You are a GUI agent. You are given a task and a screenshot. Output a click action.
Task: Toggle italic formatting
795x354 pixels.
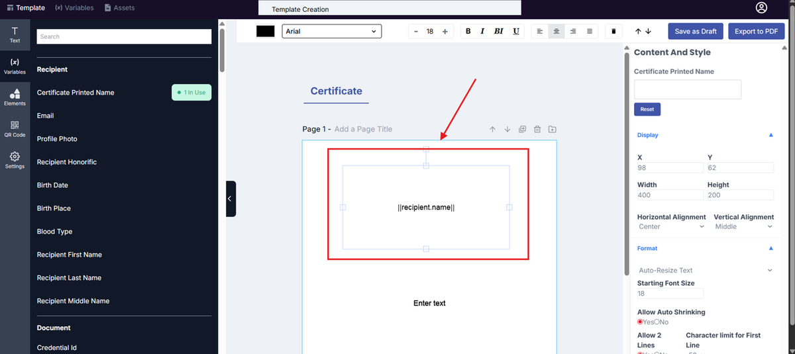[482, 31]
